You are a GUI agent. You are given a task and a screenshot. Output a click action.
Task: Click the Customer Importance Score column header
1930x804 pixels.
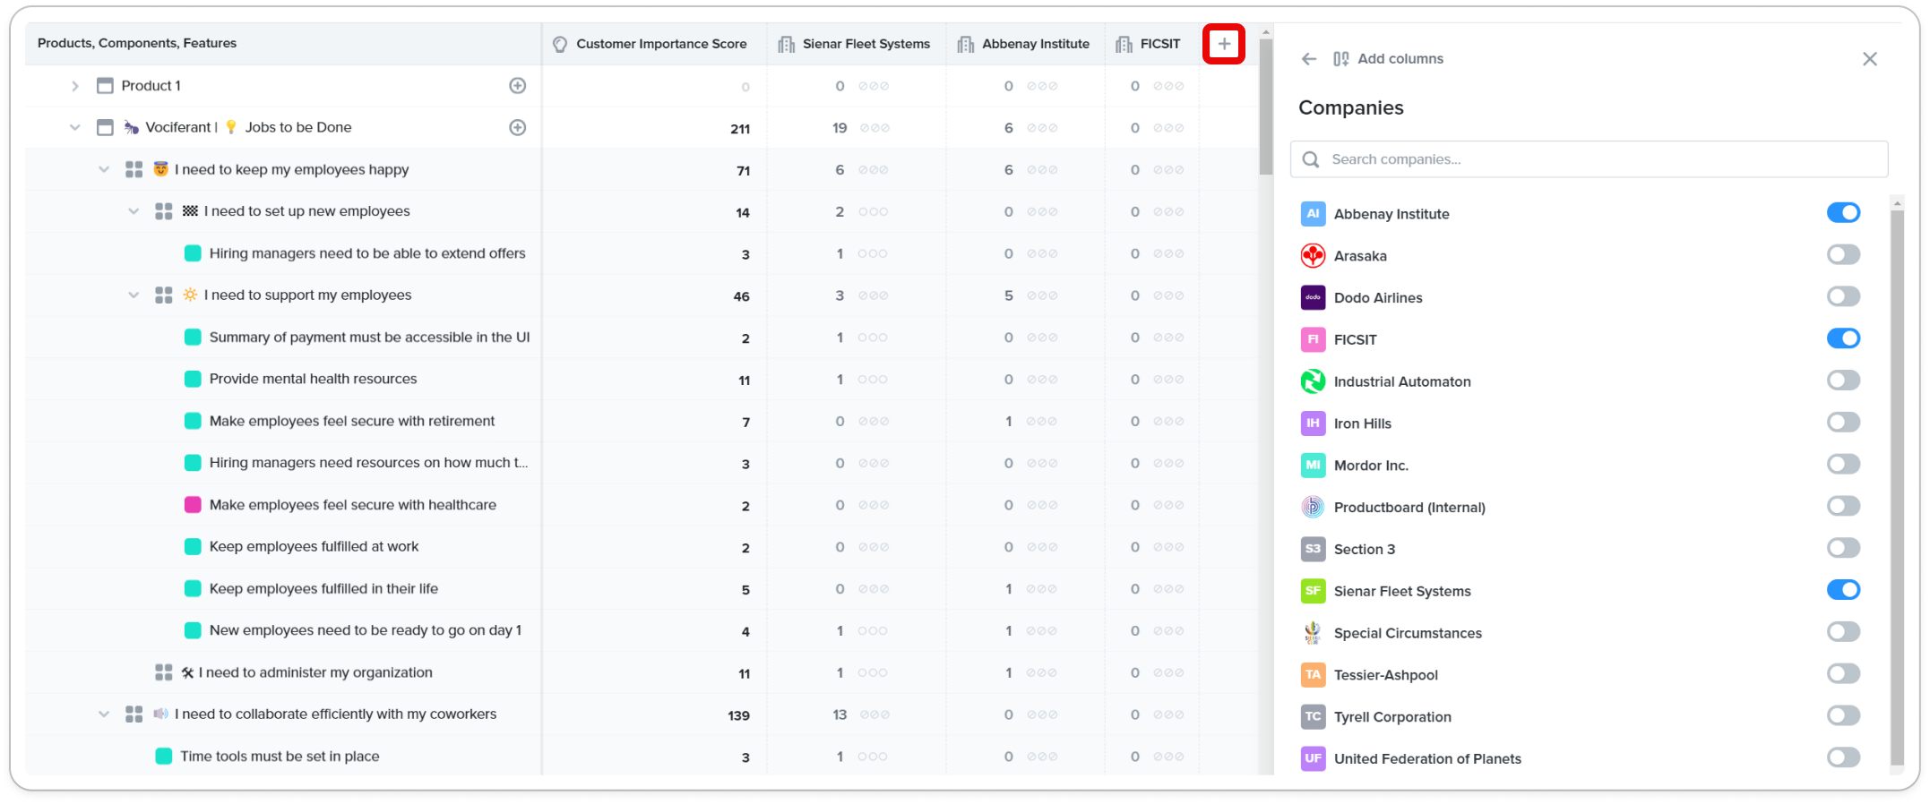click(x=654, y=44)
